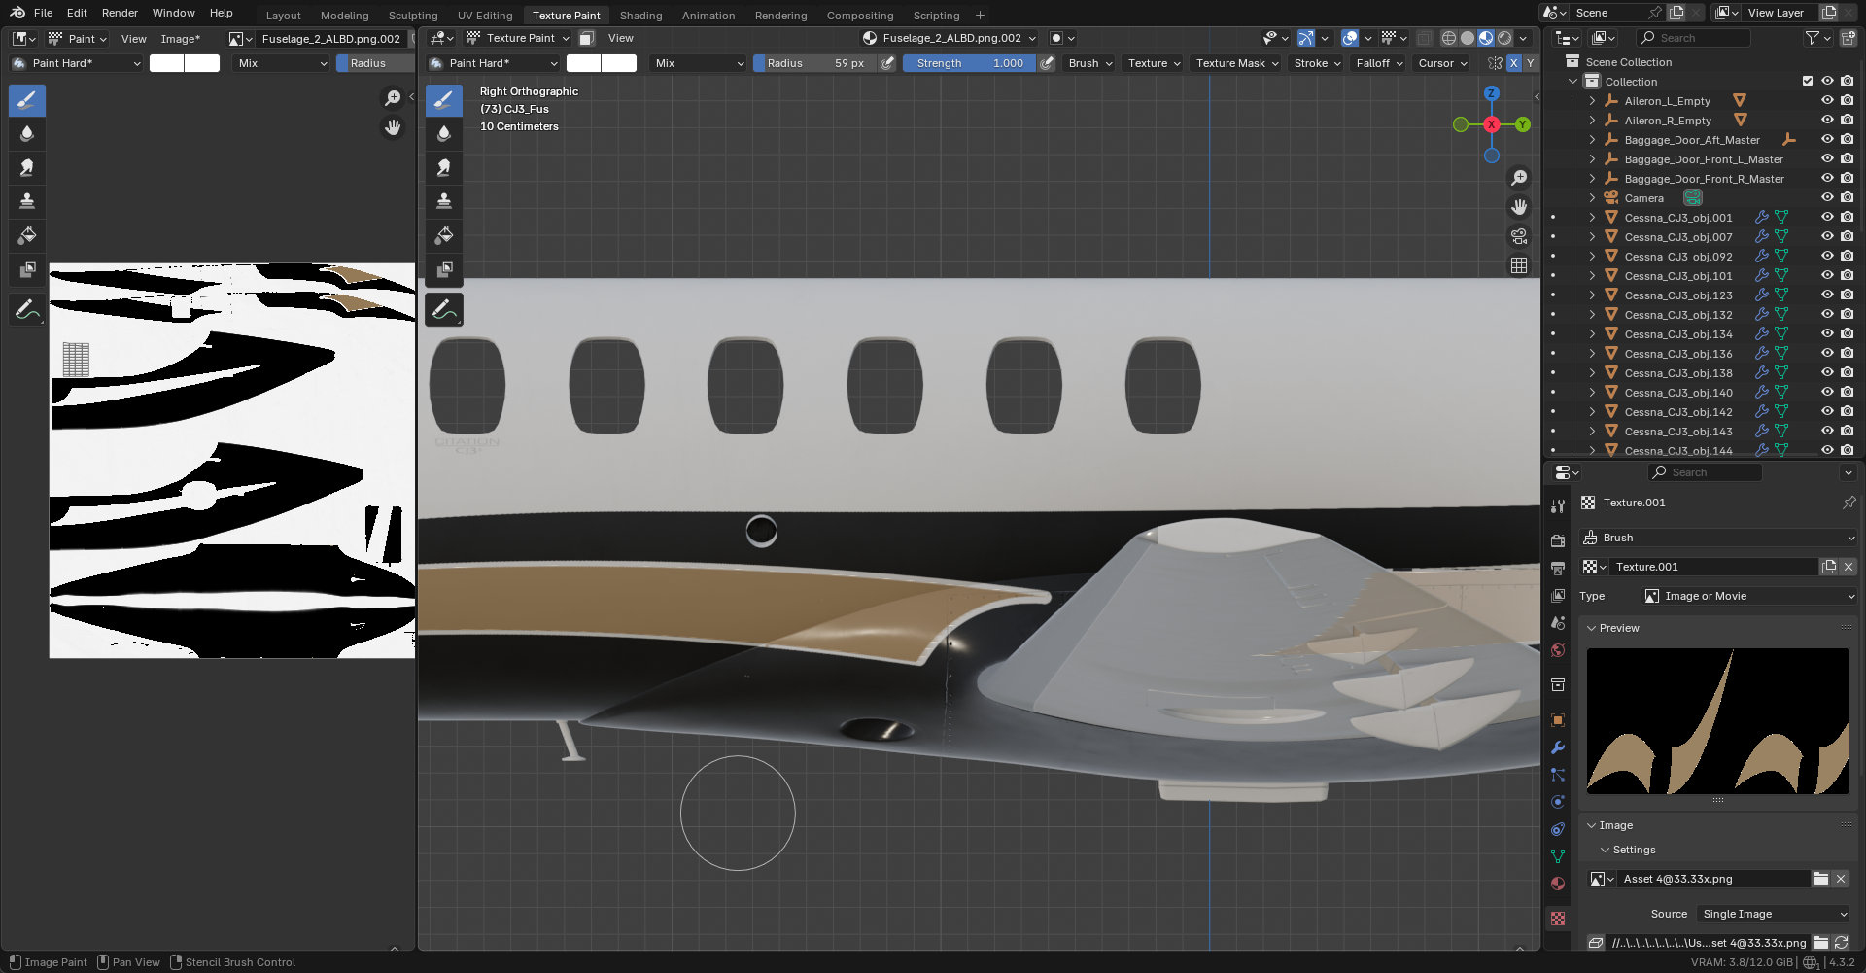Hide Camera object in viewport
1866x973 pixels.
point(1827,197)
